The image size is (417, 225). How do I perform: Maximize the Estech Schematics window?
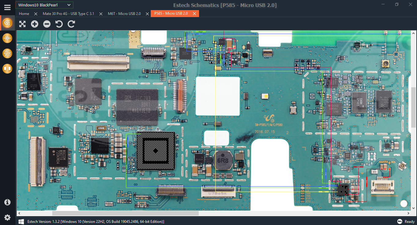397,4
